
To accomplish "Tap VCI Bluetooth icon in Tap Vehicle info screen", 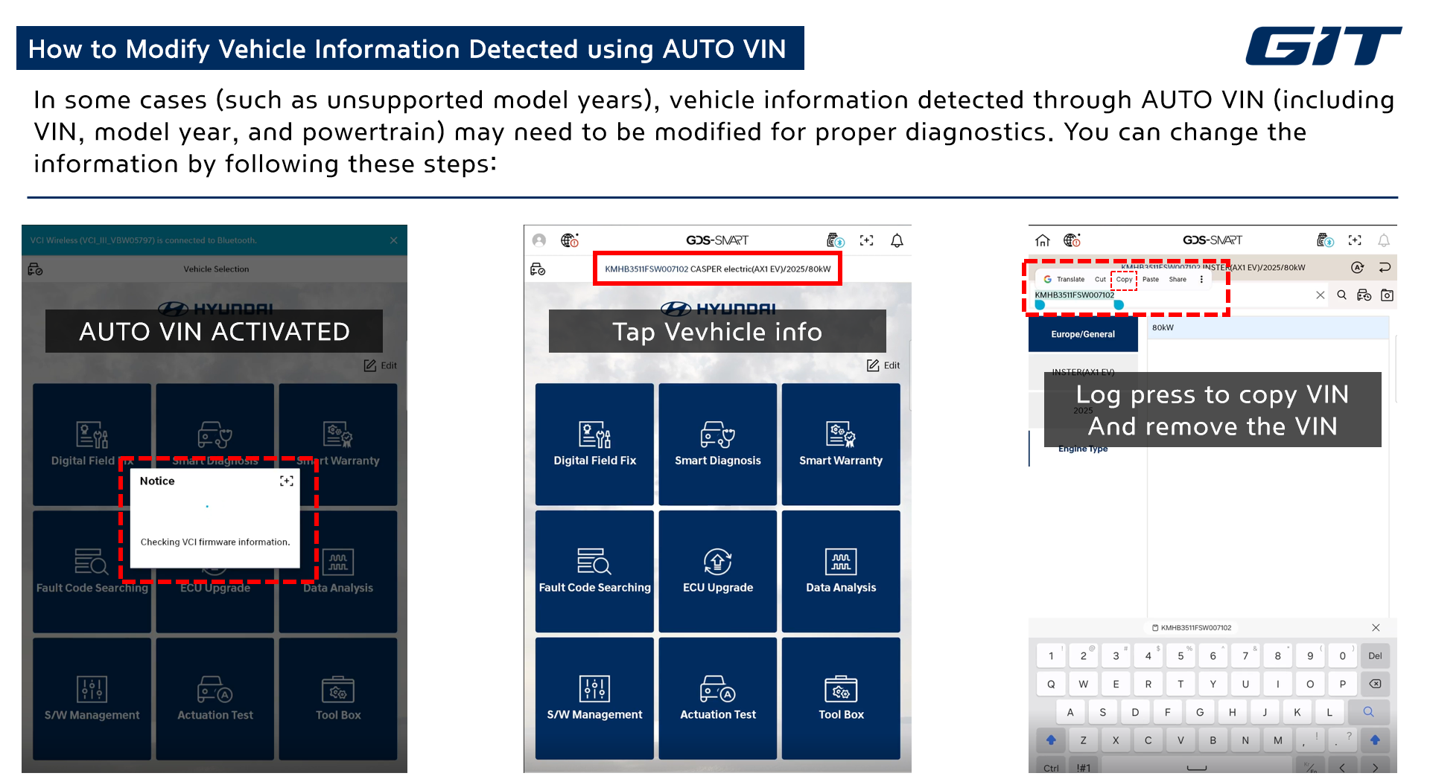I will pos(835,240).
